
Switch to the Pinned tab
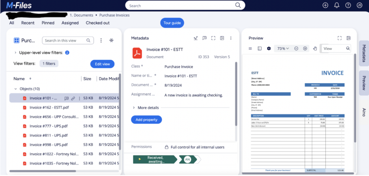[x=48, y=23]
